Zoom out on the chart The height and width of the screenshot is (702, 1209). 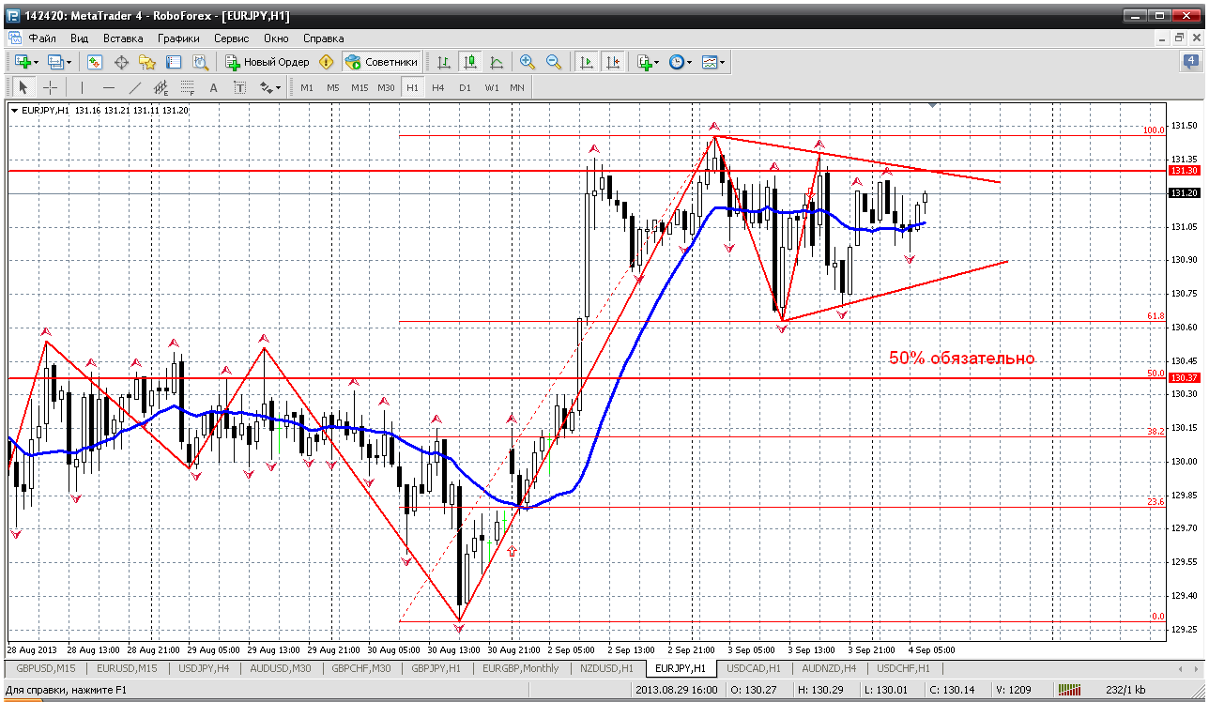tap(554, 62)
